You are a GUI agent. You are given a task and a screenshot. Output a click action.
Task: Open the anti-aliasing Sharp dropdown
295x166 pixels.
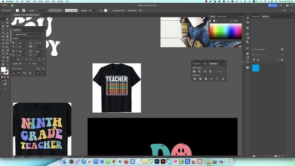tap(43, 64)
